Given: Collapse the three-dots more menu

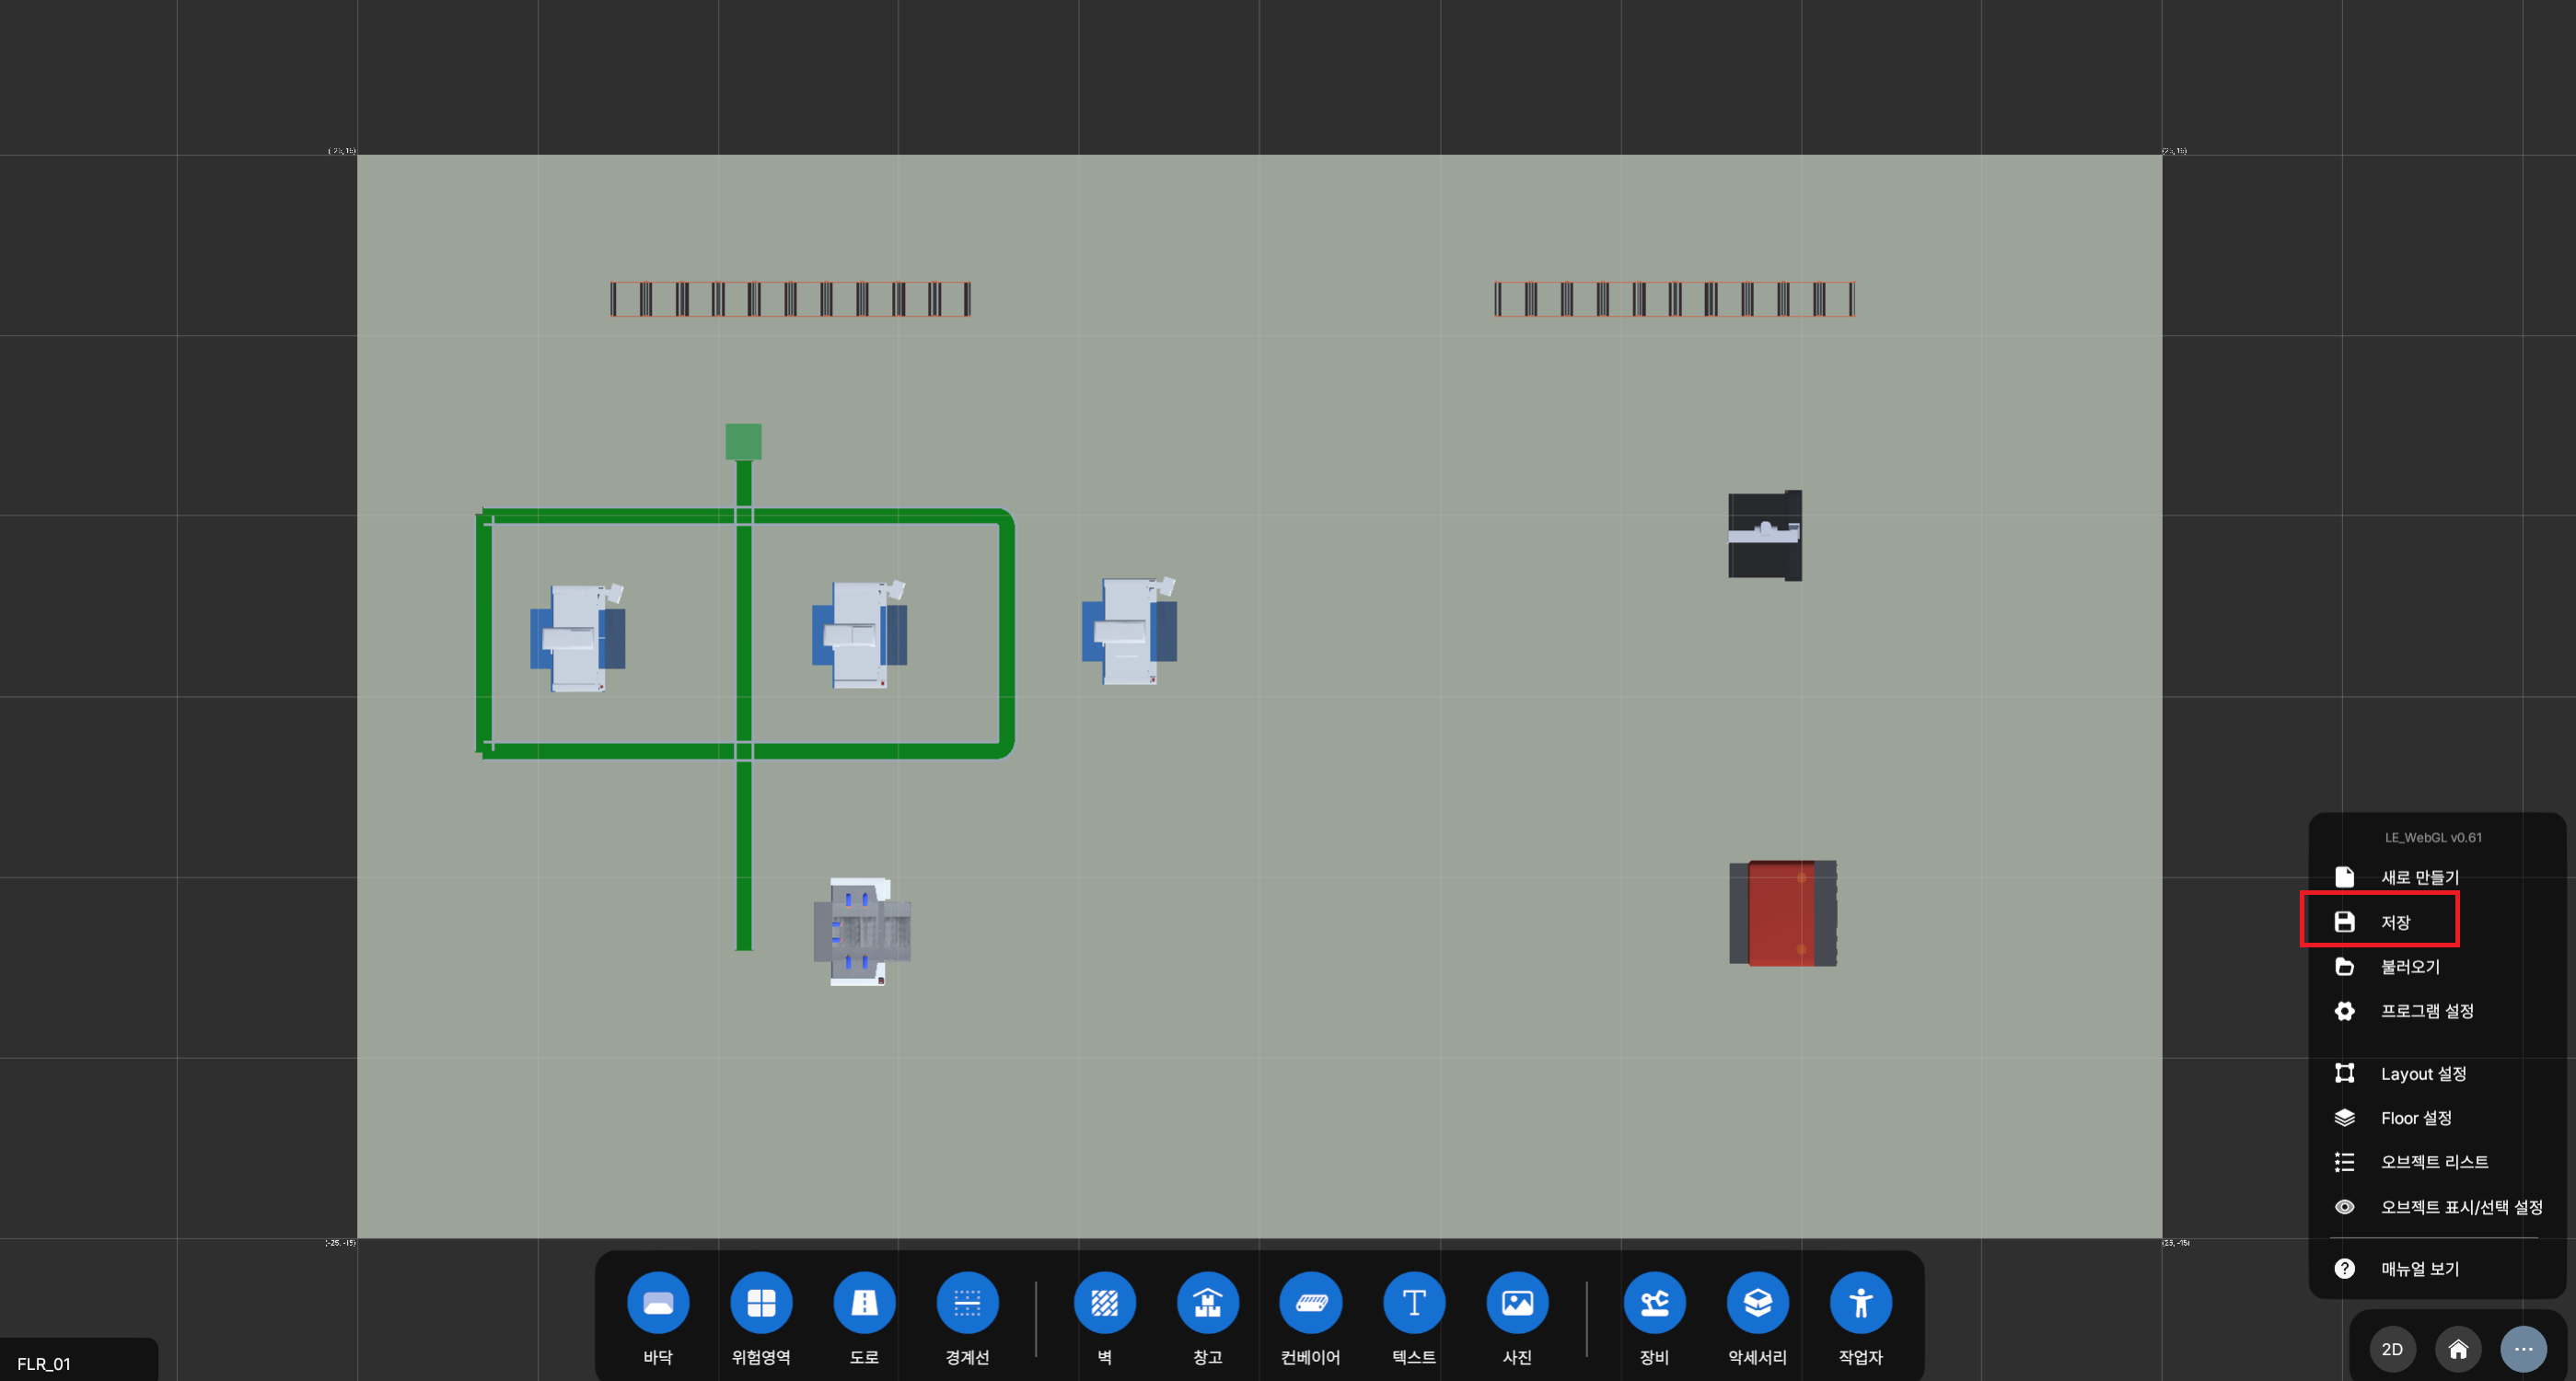Looking at the screenshot, I should coord(2523,1349).
